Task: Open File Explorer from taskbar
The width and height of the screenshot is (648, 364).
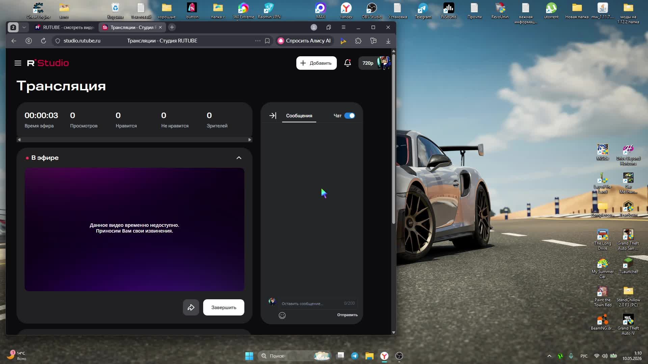Action: click(x=370, y=356)
